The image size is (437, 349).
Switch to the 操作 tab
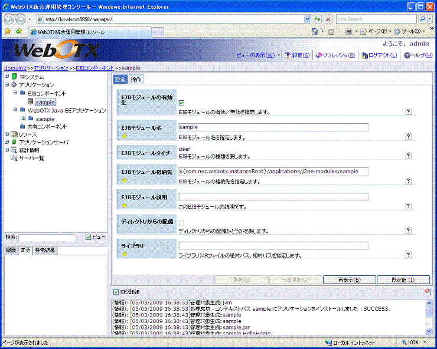[136, 80]
